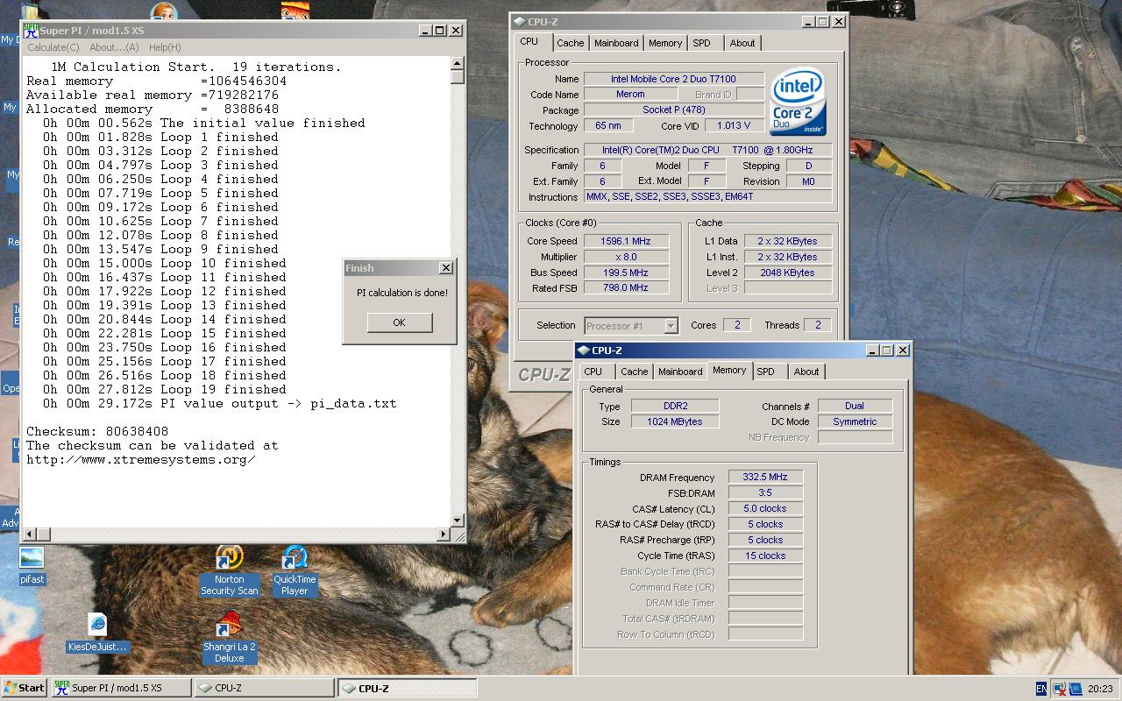
Task: Click the CAS# Latency value '5.0 clocks'
Action: pos(765,509)
